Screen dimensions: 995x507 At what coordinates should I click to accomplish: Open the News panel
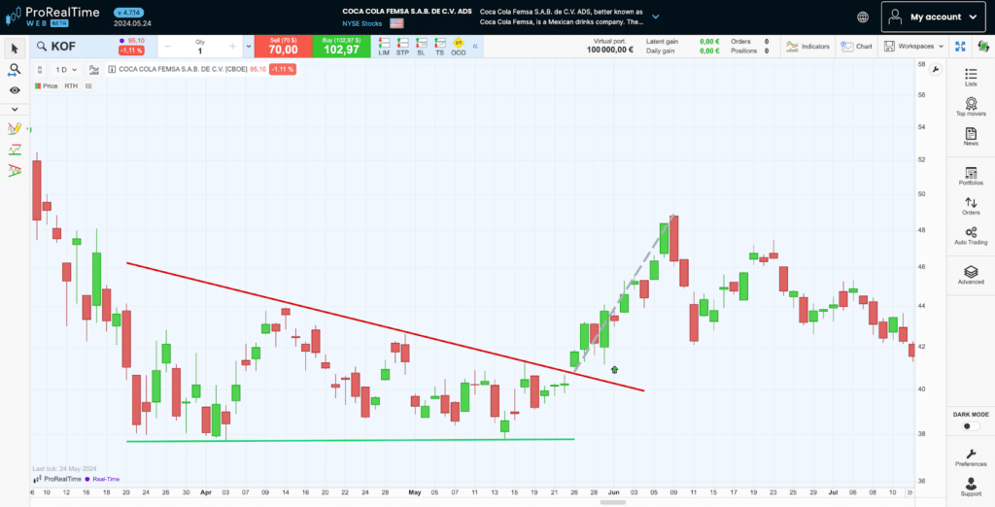971,136
